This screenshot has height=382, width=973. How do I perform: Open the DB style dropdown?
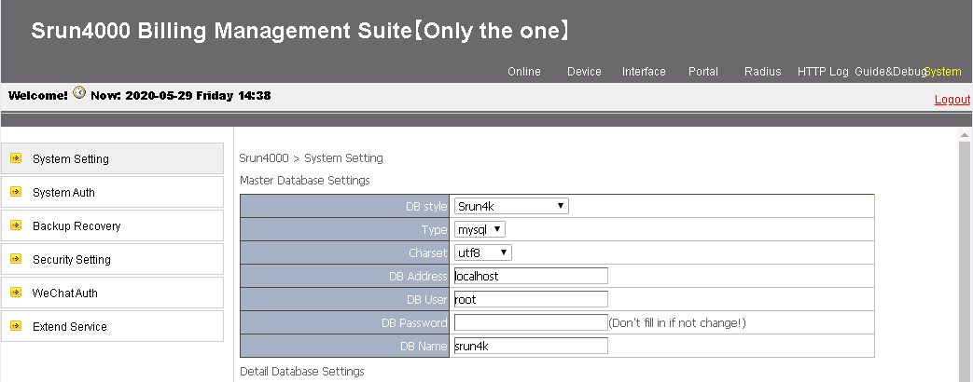(x=511, y=207)
